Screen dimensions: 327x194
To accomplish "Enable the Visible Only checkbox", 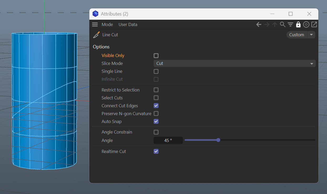I will pyautogui.click(x=156, y=56).
